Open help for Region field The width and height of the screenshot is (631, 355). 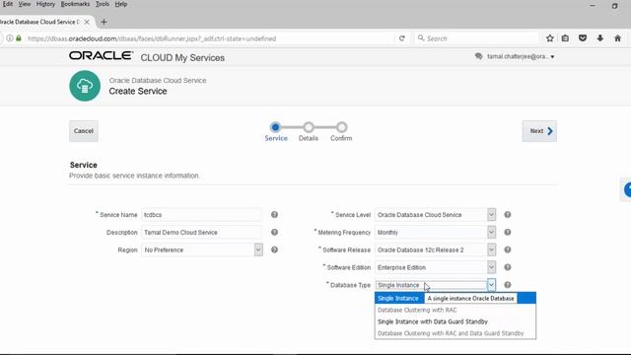(274, 249)
